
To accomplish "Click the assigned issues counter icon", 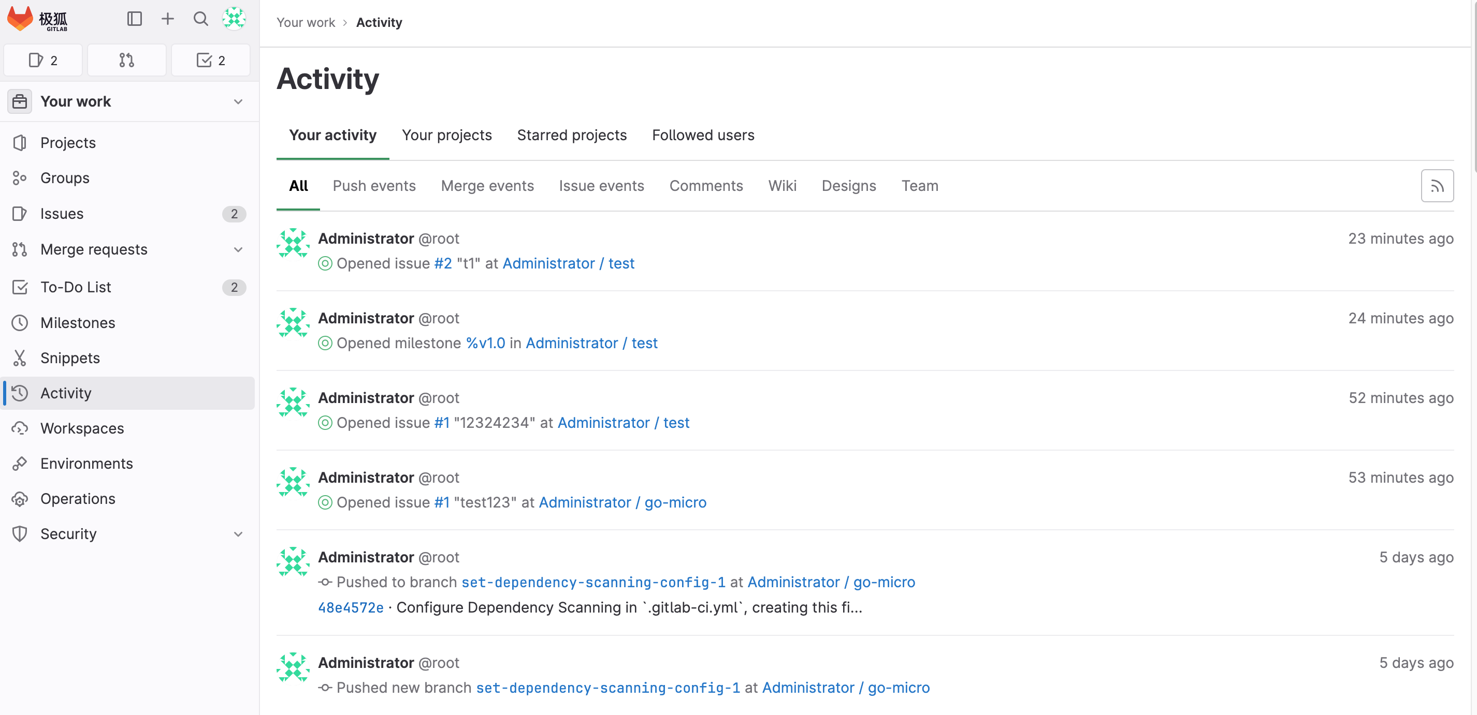I will [x=43, y=60].
